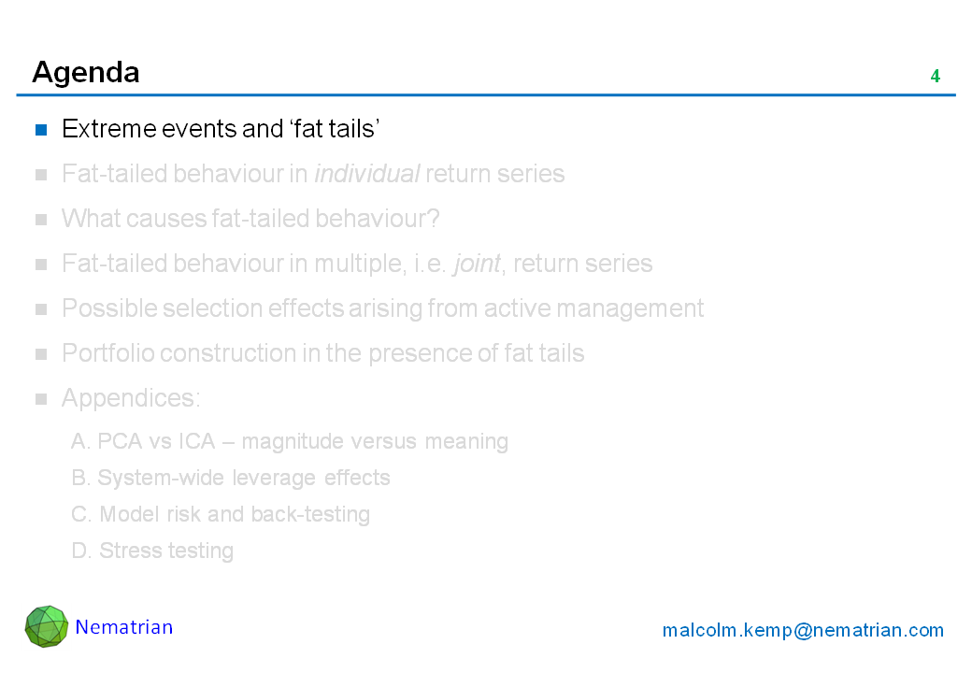Click 'Possible selection effects arising from active management'
This screenshot has height=673, width=972.
[x=382, y=308]
